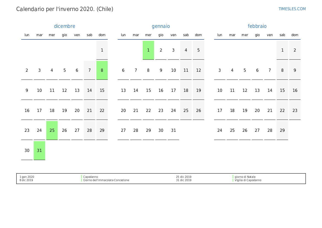Click the 'giorno di Natale' label
Viewport: 322px width, 228px height.
[x=245, y=177]
